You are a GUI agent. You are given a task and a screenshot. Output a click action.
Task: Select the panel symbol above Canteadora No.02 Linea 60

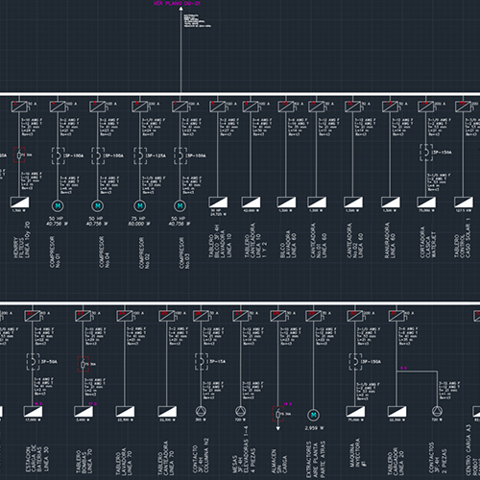(353, 203)
